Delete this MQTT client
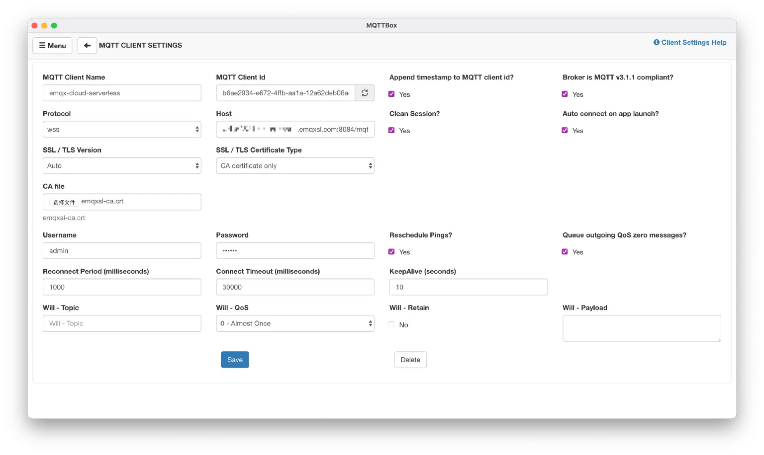The width and height of the screenshot is (764, 455). (410, 359)
